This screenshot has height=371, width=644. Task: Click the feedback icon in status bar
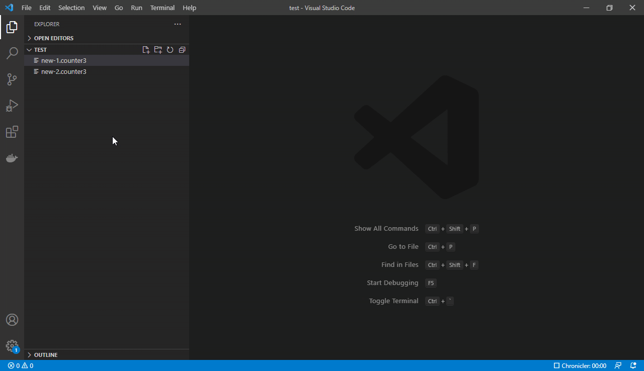(618, 365)
